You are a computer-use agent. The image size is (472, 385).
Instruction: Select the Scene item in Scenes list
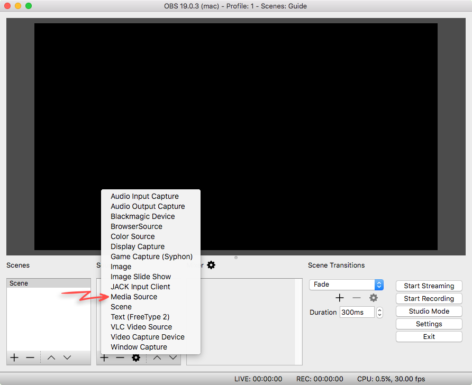coord(49,283)
